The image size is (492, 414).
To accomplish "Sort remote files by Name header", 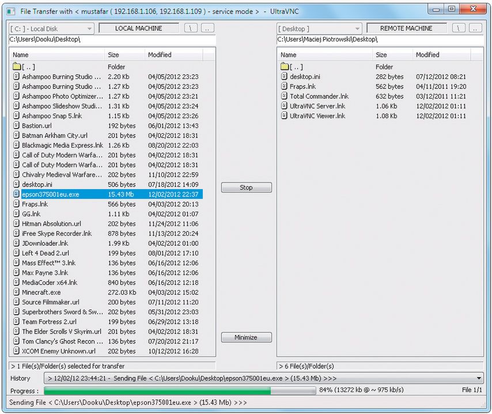I will coord(325,55).
